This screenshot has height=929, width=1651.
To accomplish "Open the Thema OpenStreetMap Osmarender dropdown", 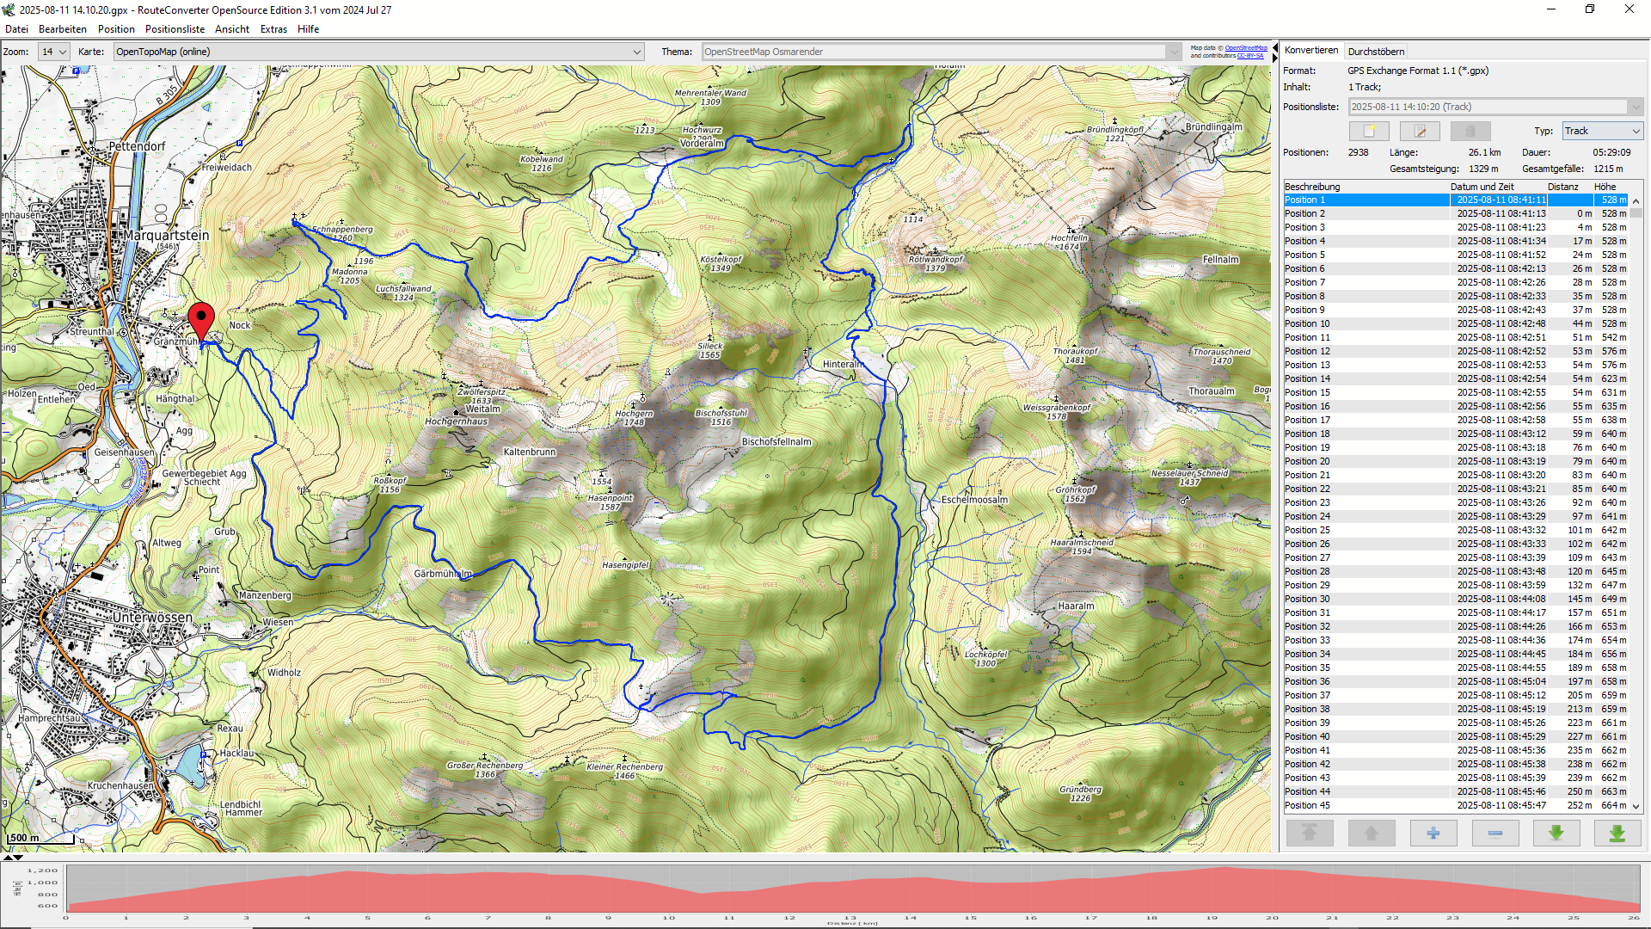I will 942,52.
